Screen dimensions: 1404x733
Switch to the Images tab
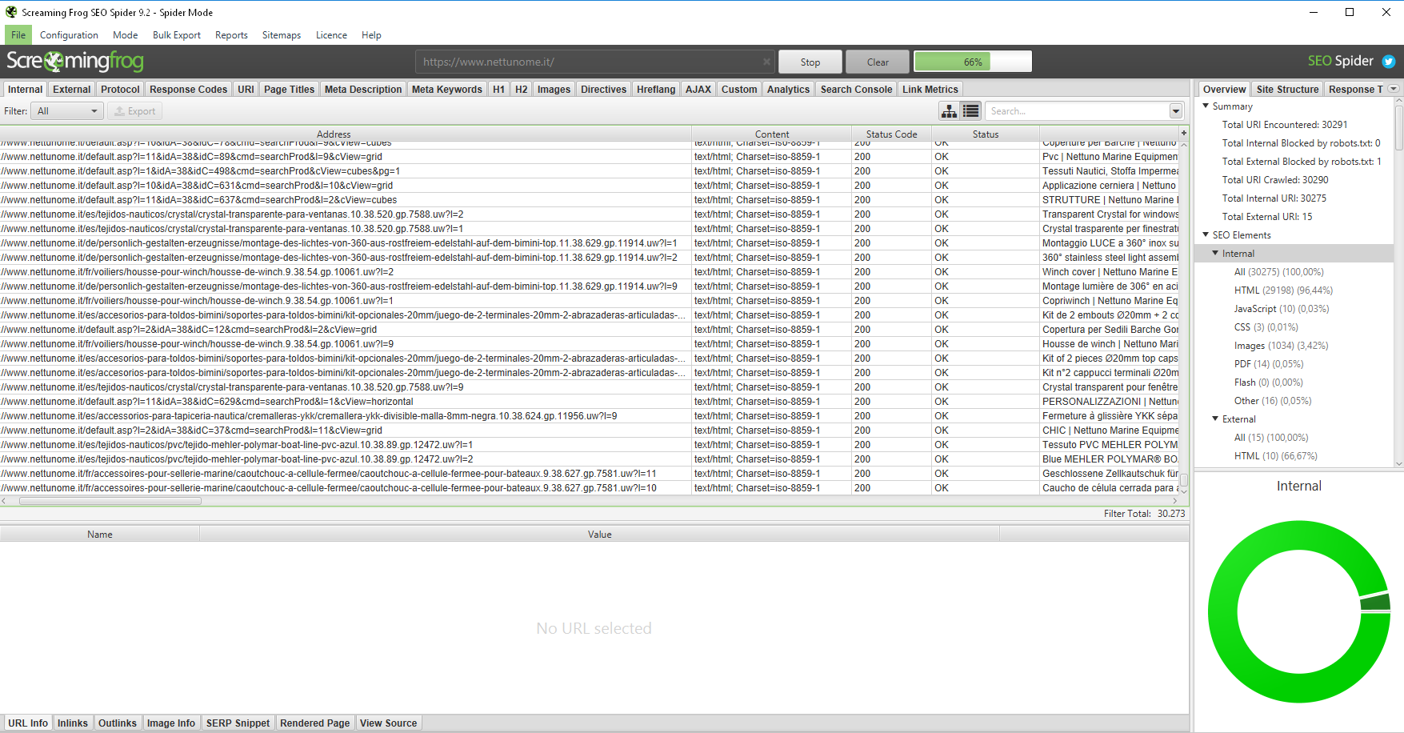[x=554, y=89]
